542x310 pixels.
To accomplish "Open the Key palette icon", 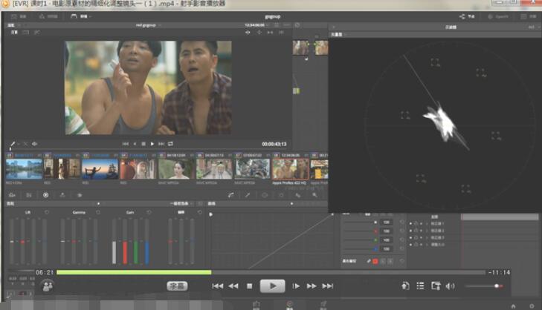I will click(314, 195).
